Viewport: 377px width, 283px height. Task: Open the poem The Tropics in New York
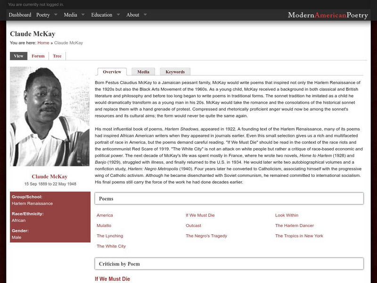pyautogui.click(x=299, y=236)
